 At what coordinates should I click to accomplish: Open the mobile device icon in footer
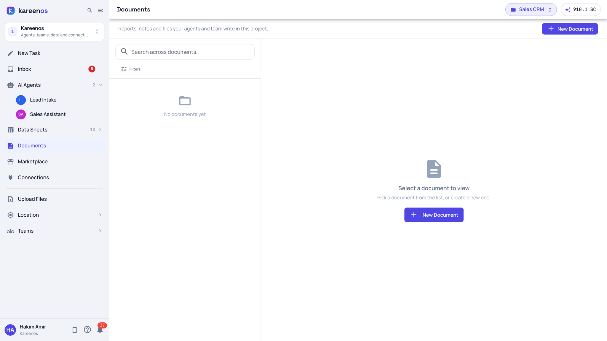[74, 330]
